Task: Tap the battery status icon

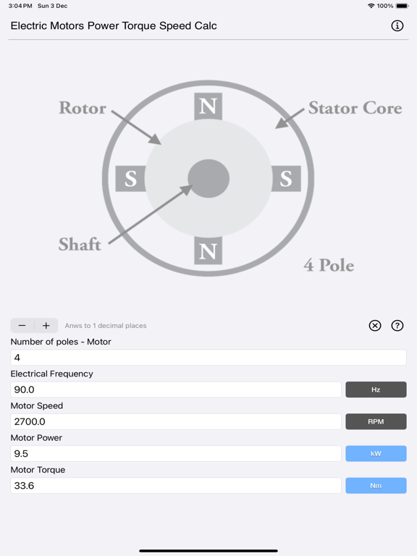Action: click(403, 6)
